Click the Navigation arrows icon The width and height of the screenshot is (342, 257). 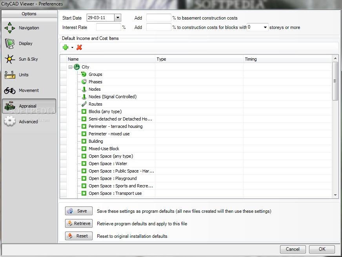pos(10,28)
